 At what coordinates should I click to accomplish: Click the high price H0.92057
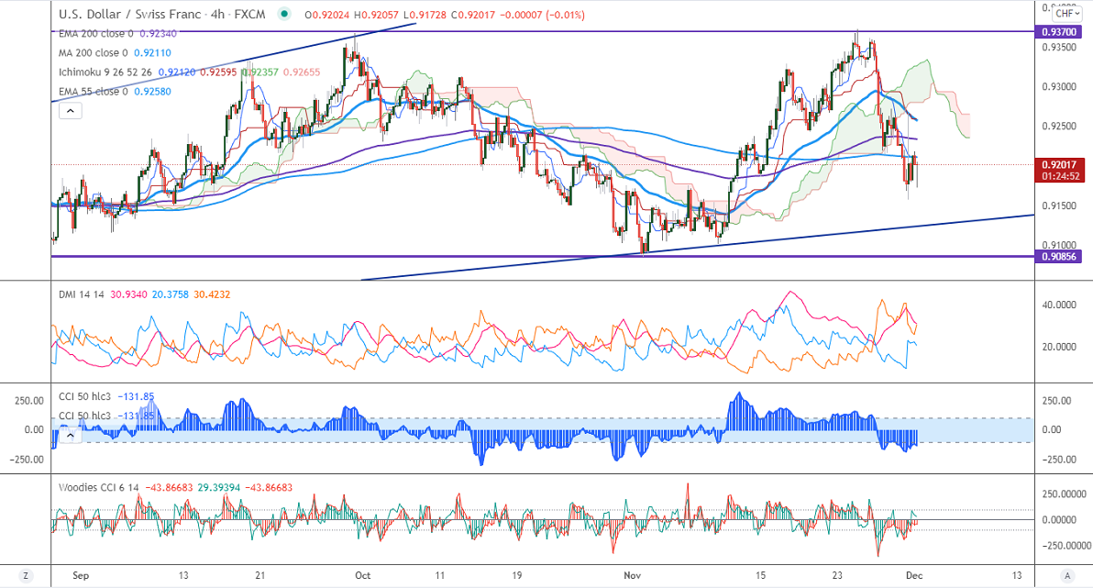(x=375, y=15)
